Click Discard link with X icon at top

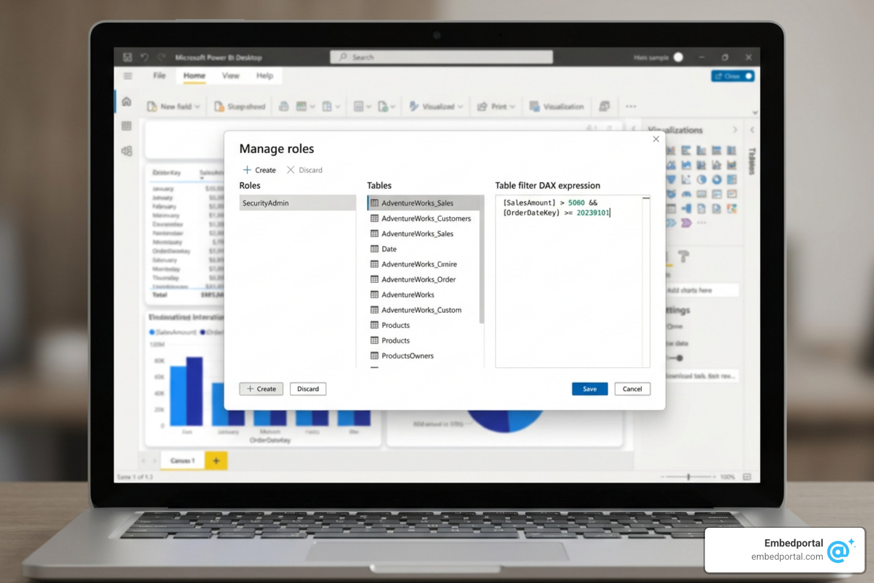304,170
